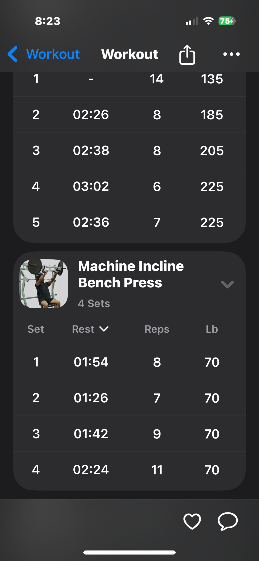Image resolution: width=259 pixels, height=561 pixels.
Task: Tap the Machine Incline Bench Press title
Action: coord(131,274)
